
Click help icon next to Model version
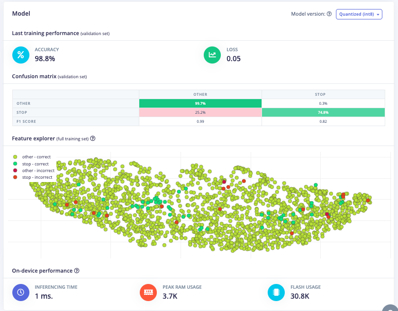tap(329, 14)
